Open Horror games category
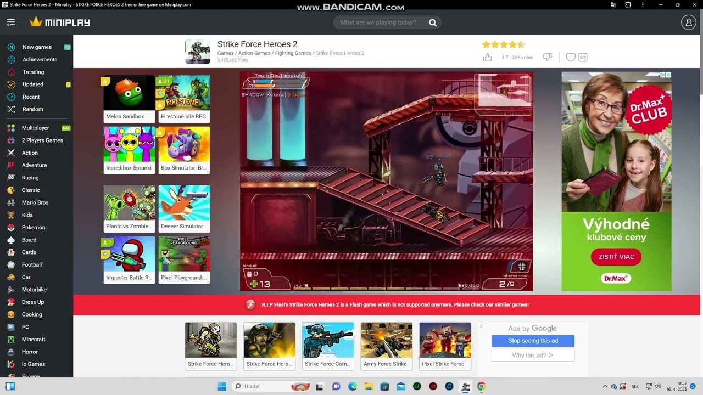 pyautogui.click(x=30, y=352)
